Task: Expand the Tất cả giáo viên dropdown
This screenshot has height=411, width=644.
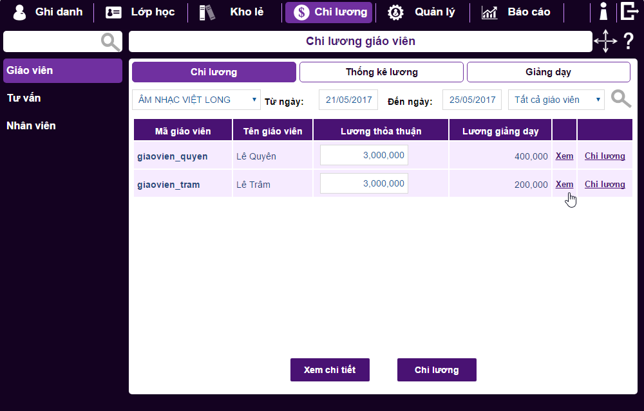Action: pyautogui.click(x=556, y=100)
